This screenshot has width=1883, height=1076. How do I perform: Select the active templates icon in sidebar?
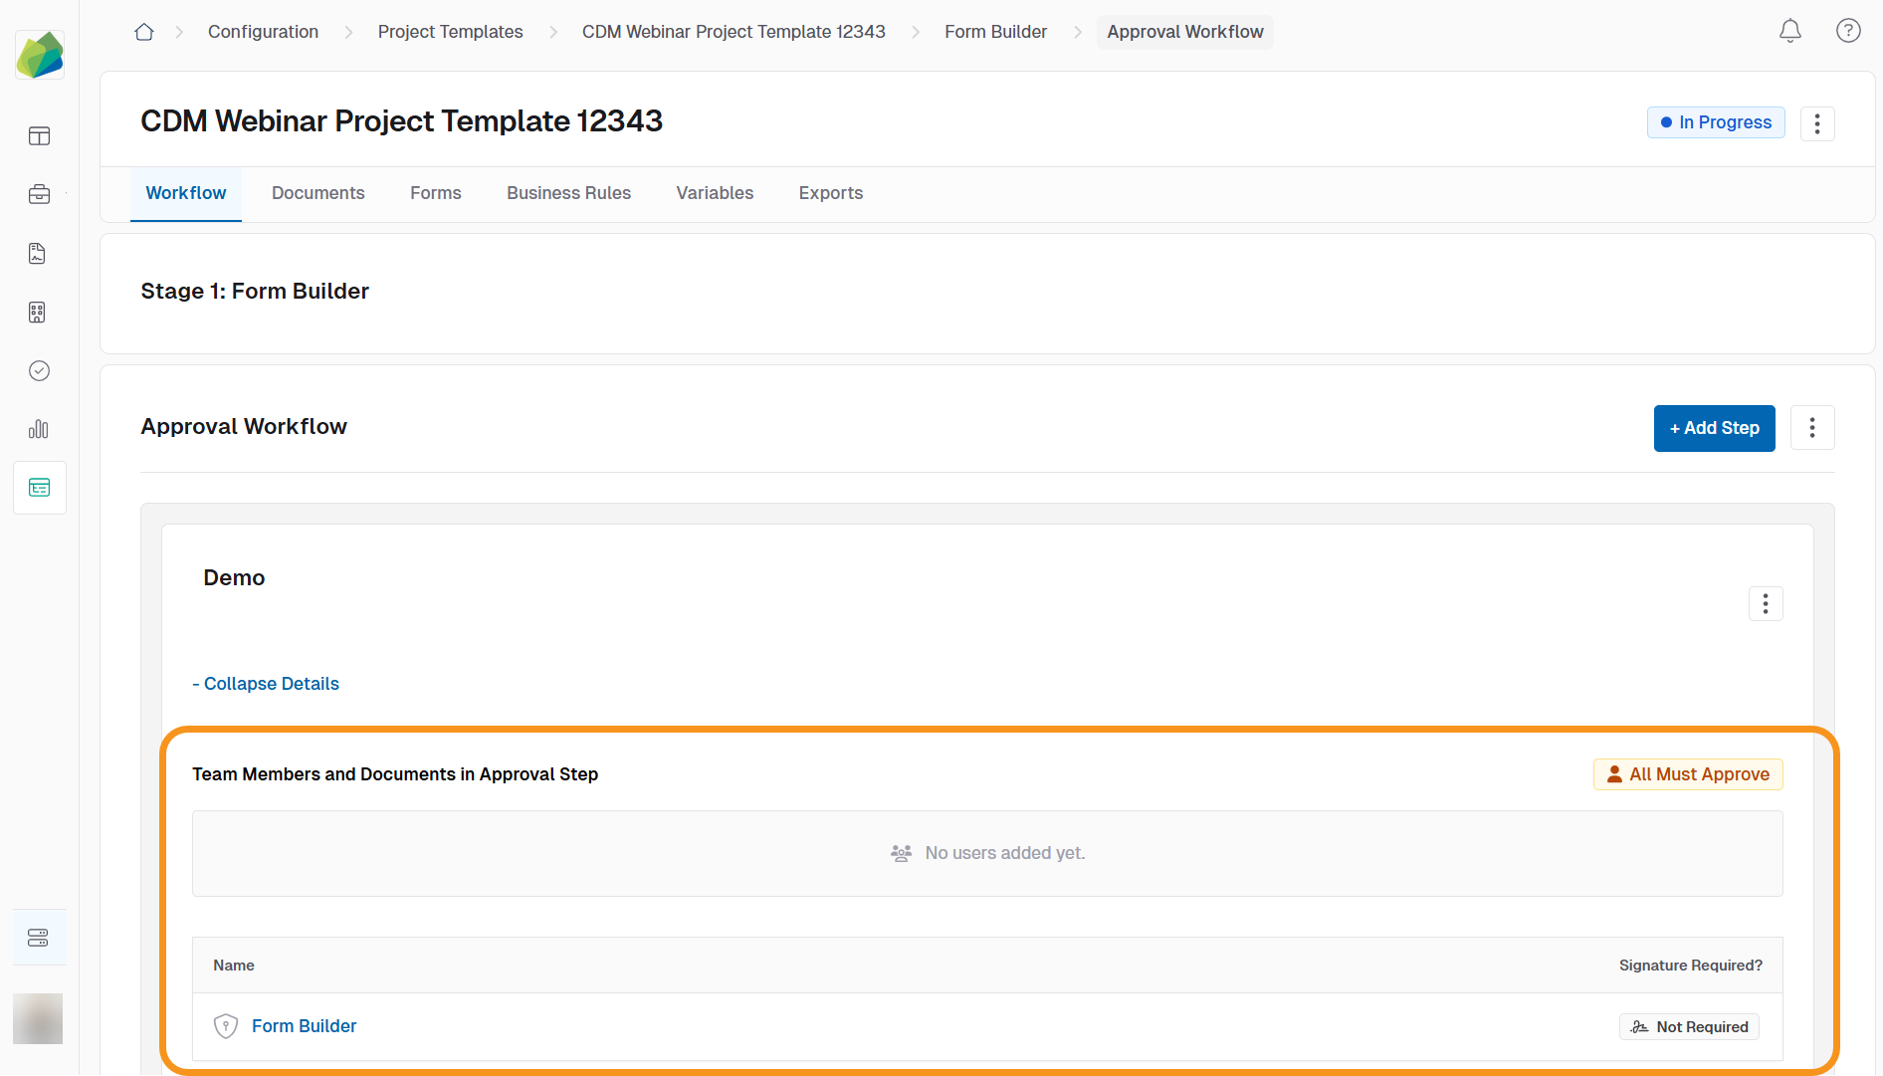tap(39, 487)
